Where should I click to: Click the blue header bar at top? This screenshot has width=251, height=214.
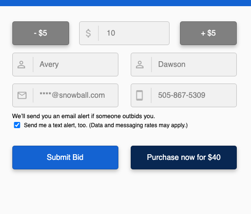(125, 3)
